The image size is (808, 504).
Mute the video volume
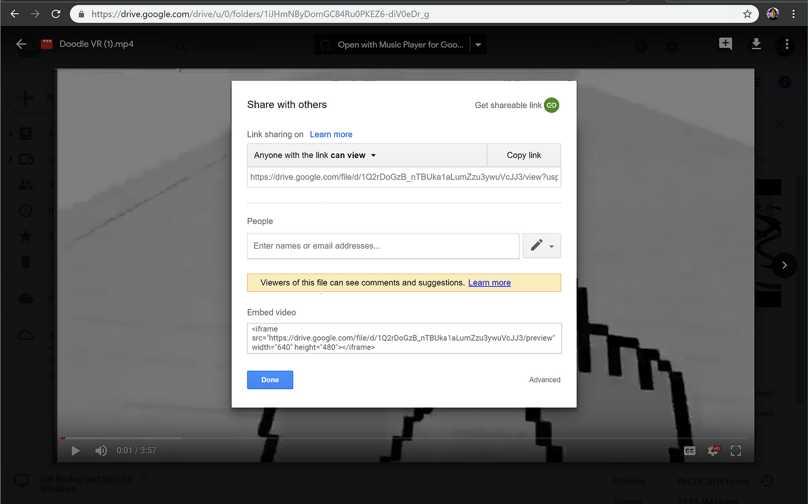click(x=101, y=450)
